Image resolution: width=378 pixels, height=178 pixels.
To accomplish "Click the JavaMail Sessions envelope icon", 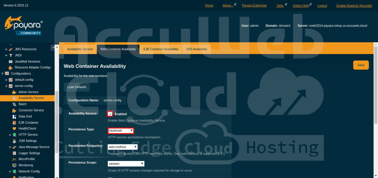I will pyautogui.click(x=11, y=61).
